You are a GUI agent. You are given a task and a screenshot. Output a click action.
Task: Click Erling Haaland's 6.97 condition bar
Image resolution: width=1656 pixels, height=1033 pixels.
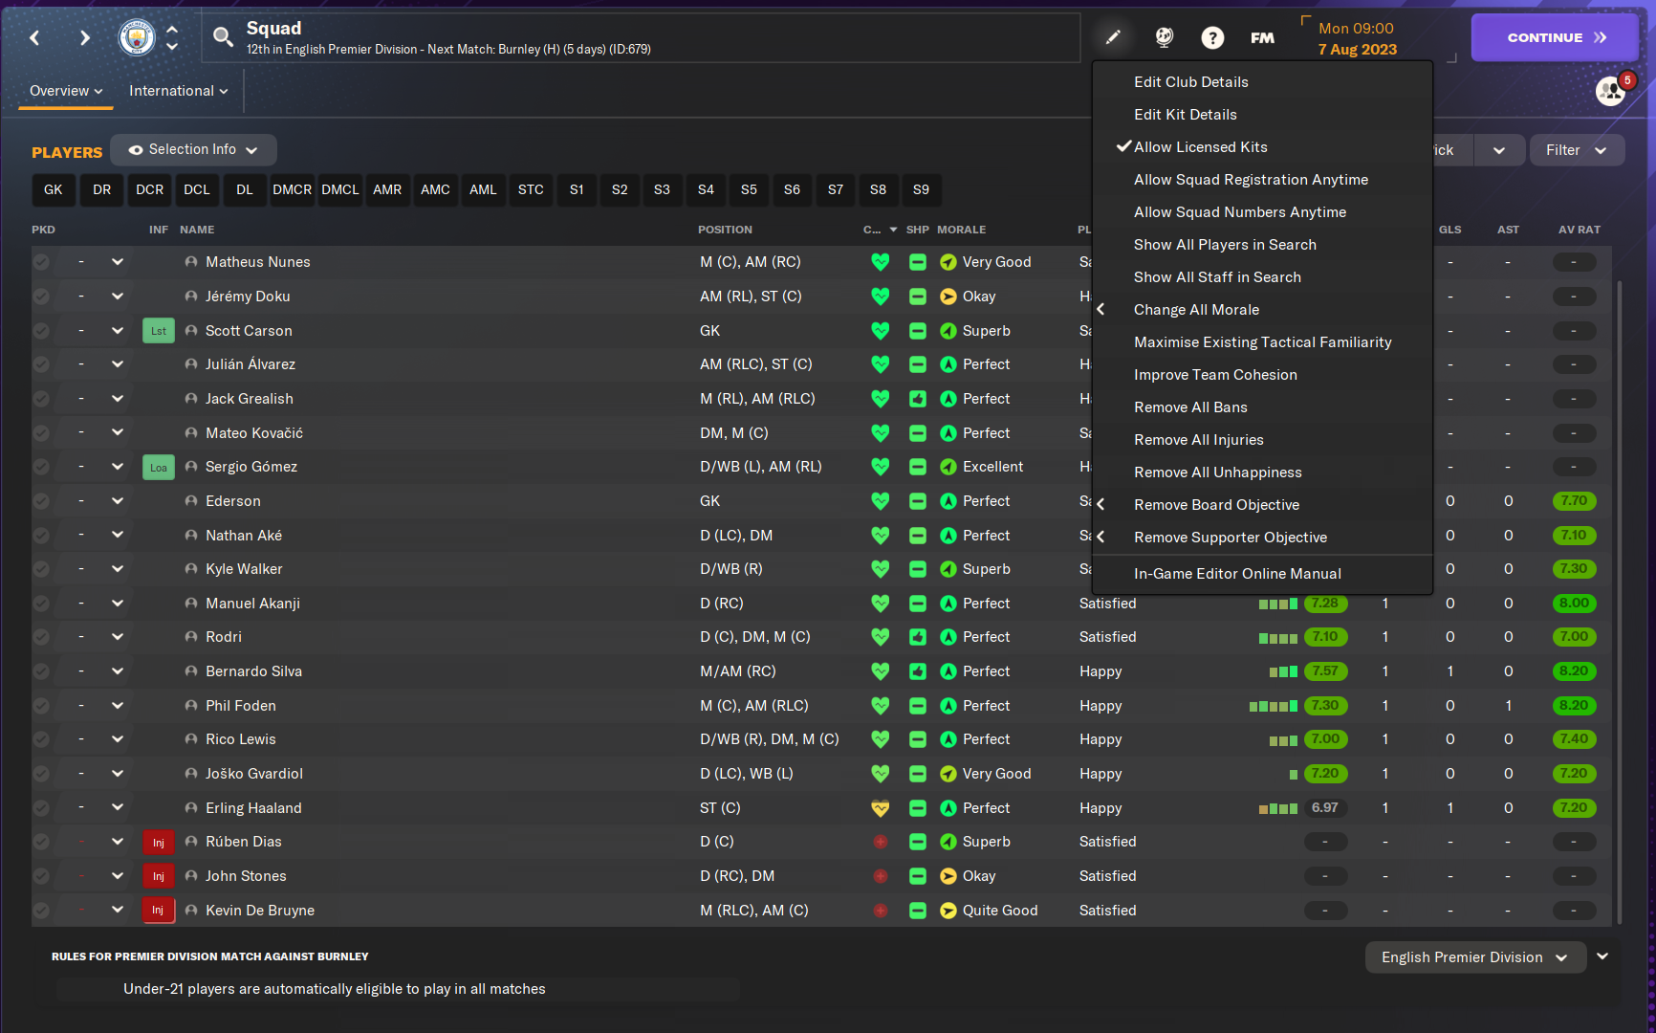pyautogui.click(x=1325, y=807)
